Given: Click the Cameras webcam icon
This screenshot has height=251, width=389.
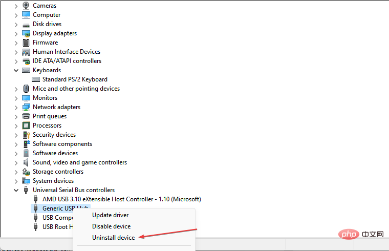Looking at the screenshot, I should point(26,6).
